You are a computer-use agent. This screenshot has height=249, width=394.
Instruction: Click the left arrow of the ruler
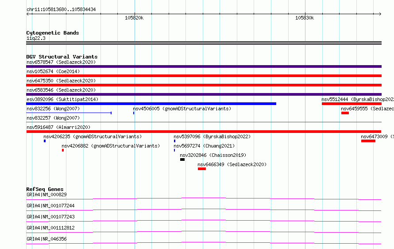point(28,14)
